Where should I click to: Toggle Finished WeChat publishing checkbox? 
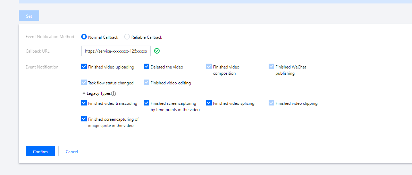coord(271,67)
